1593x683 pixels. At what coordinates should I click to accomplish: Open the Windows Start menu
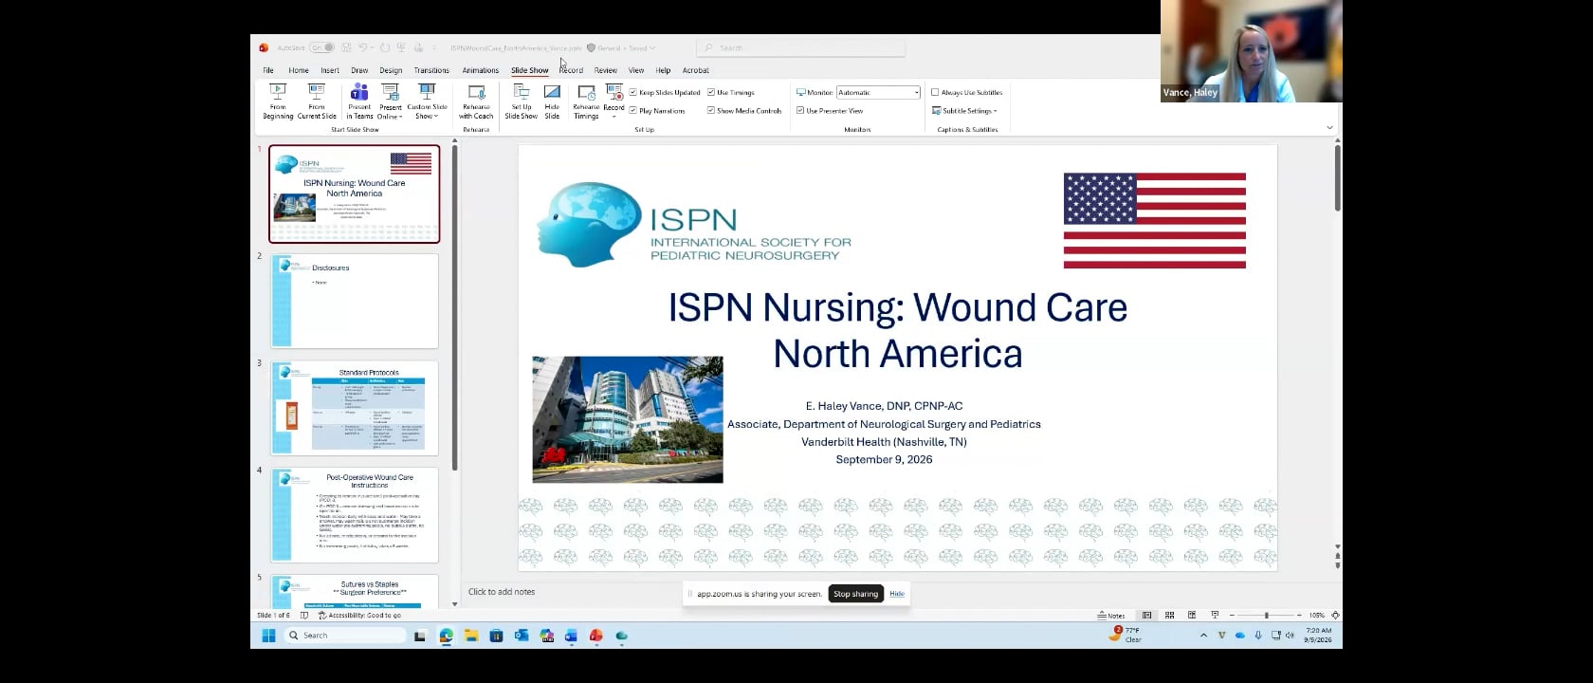click(268, 636)
